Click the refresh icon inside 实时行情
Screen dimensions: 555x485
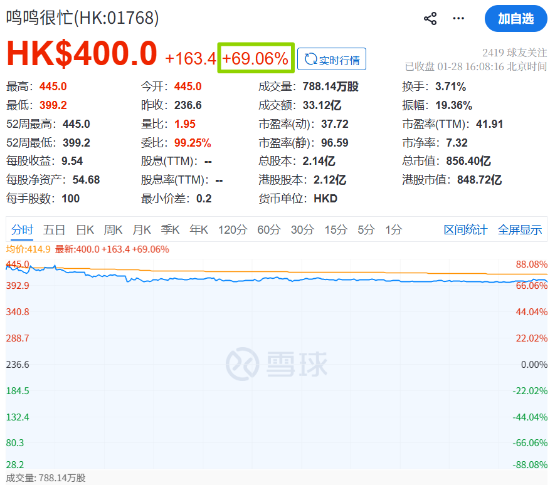tap(310, 58)
